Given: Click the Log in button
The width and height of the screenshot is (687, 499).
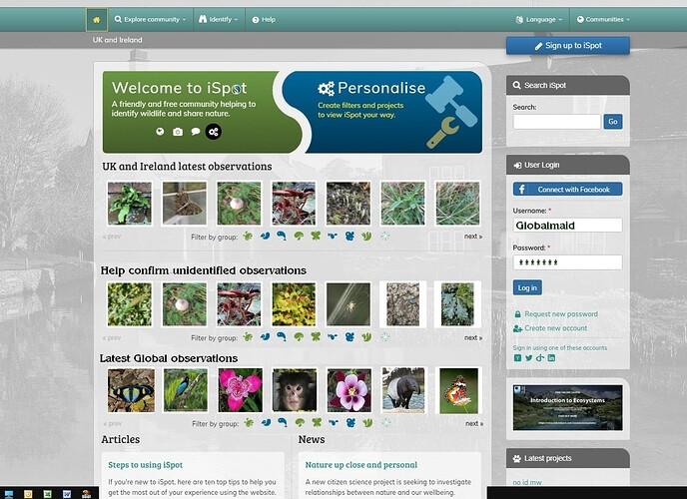Looking at the screenshot, I should click(x=527, y=287).
